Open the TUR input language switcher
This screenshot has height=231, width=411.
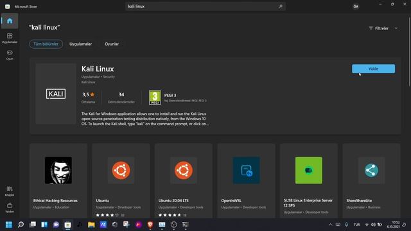[x=357, y=225]
